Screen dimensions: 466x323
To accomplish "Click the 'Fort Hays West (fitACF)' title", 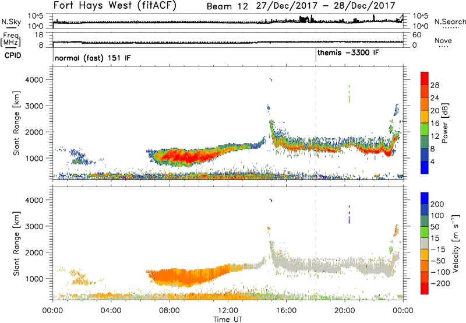I will pyautogui.click(x=115, y=5).
